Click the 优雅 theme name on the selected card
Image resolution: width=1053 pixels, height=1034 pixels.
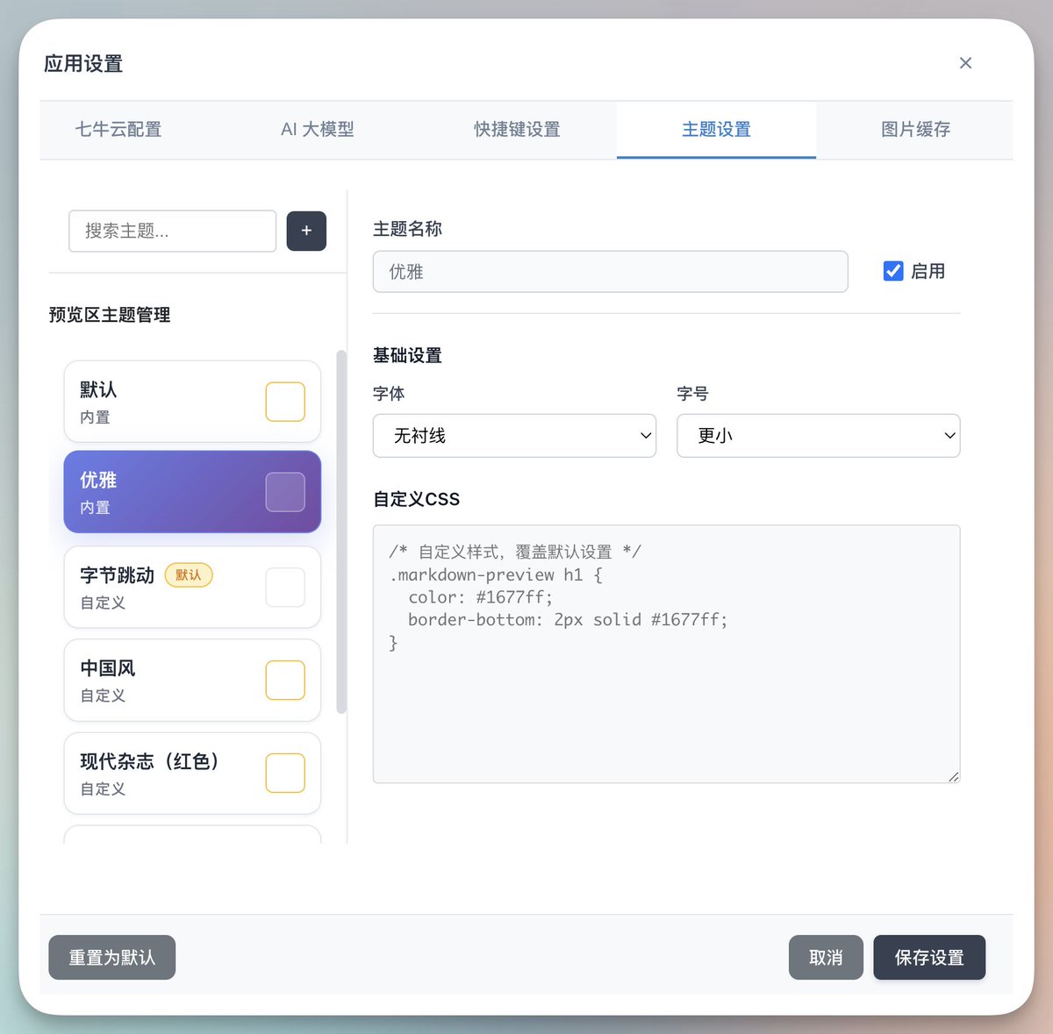pos(98,480)
